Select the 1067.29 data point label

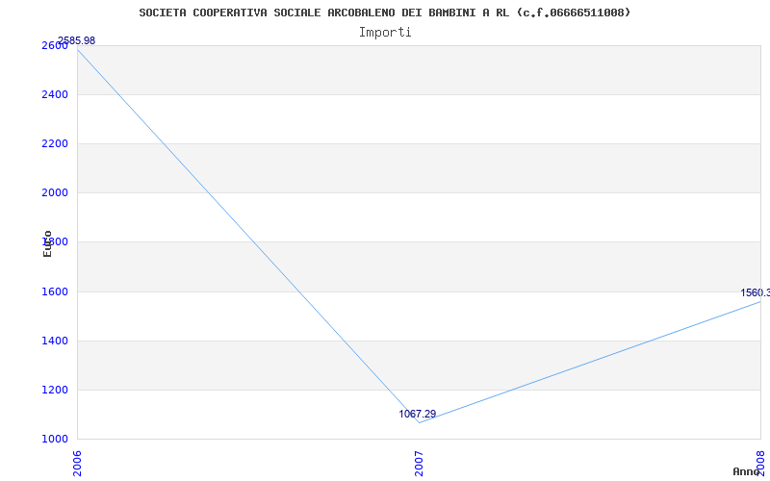click(418, 414)
